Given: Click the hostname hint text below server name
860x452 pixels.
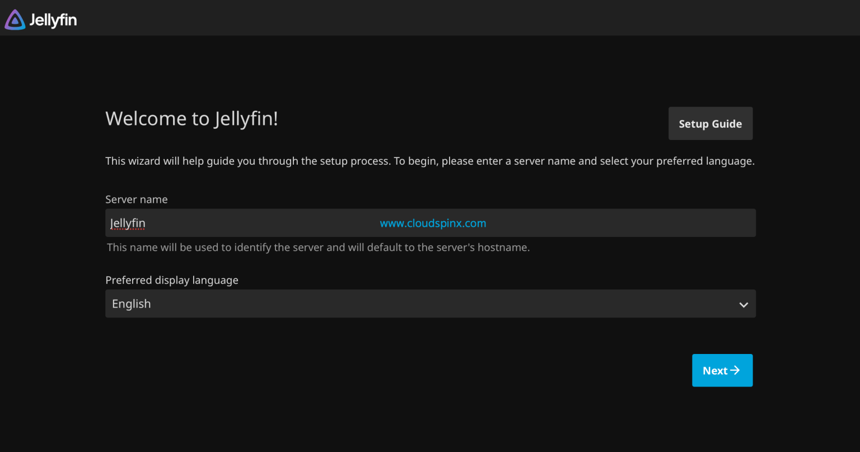Looking at the screenshot, I should [x=318, y=247].
